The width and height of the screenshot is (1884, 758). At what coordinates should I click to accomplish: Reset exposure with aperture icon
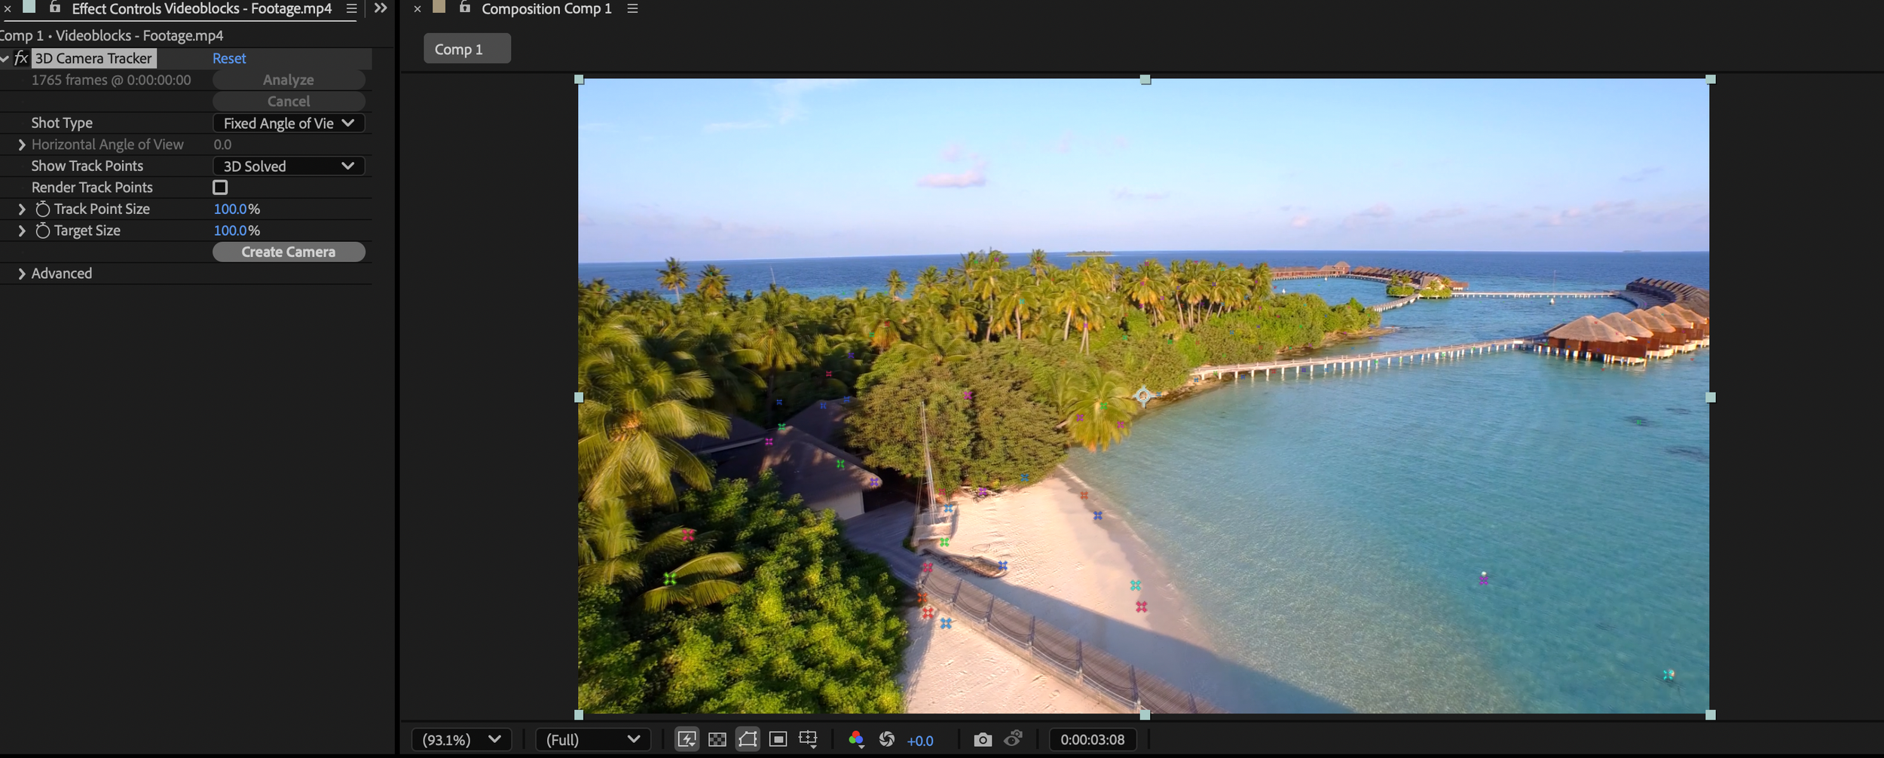pyautogui.click(x=887, y=740)
